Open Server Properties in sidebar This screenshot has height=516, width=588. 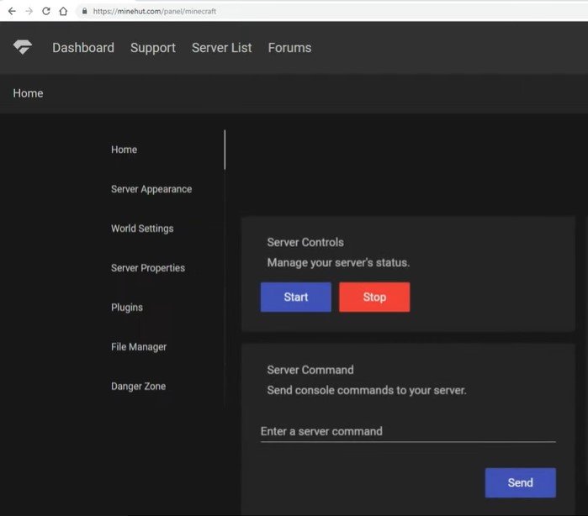(x=148, y=268)
